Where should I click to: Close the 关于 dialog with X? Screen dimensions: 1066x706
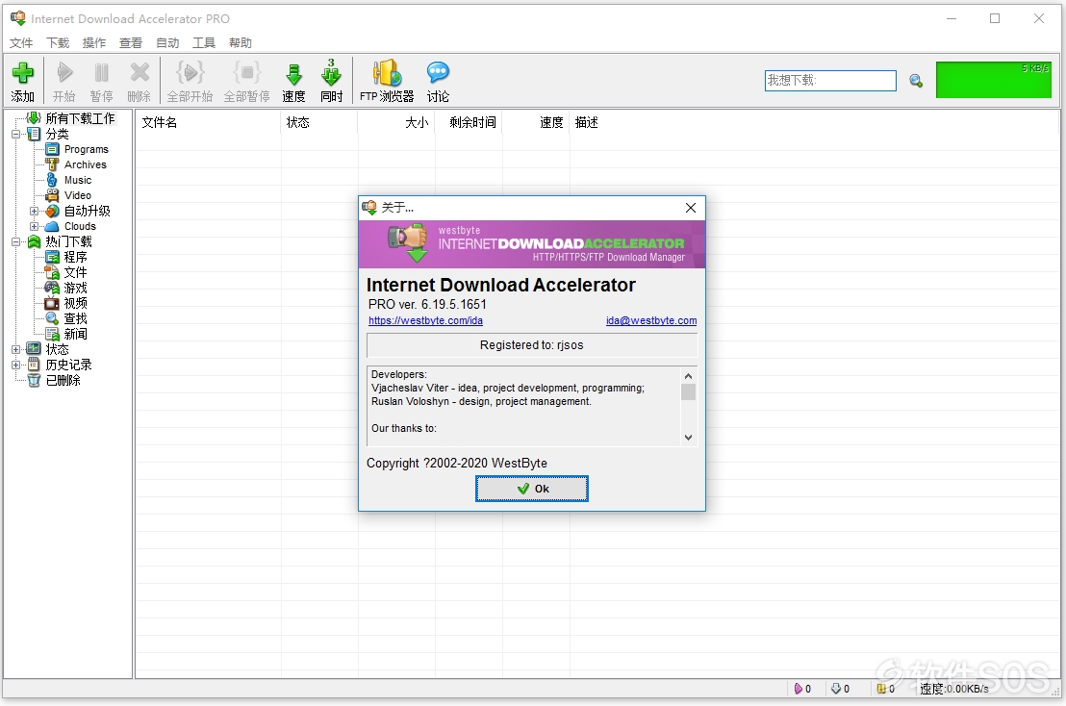(691, 208)
